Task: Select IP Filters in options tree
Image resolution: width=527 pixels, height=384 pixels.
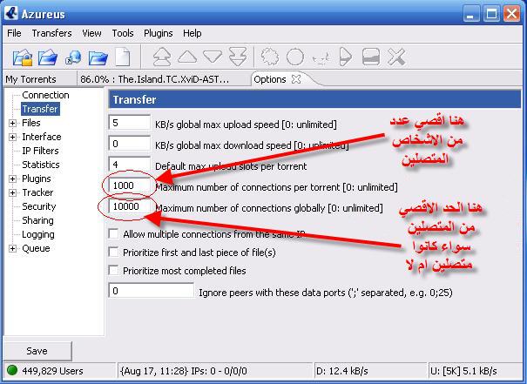Action: (40, 151)
